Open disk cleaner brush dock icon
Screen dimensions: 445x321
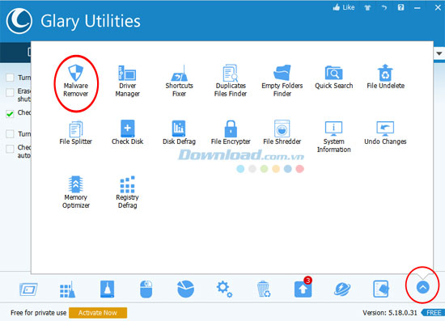pos(107,289)
